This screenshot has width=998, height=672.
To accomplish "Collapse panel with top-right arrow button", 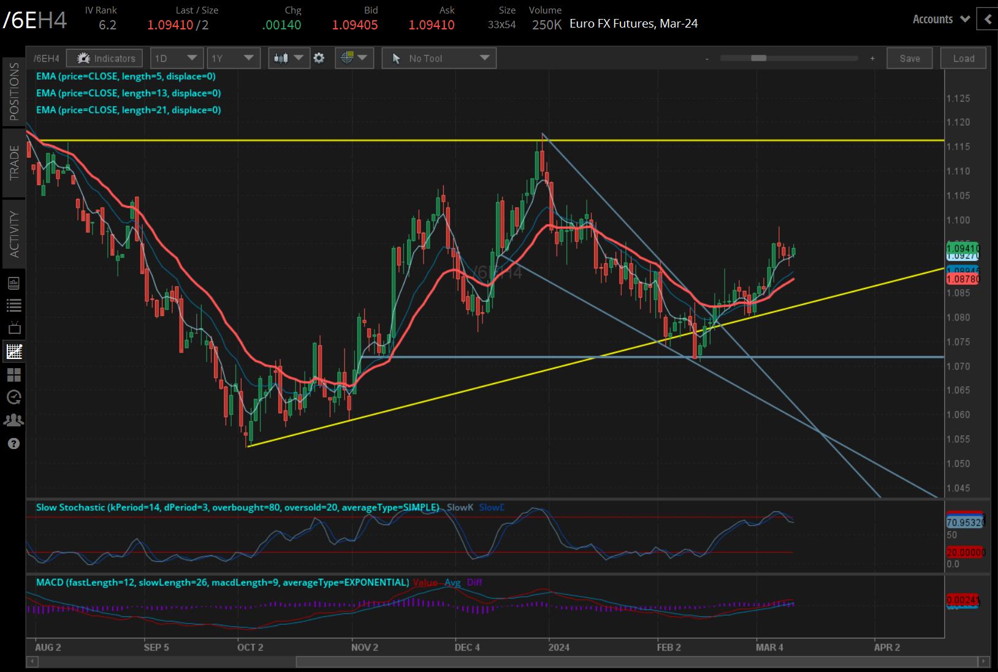I will pyautogui.click(x=988, y=19).
